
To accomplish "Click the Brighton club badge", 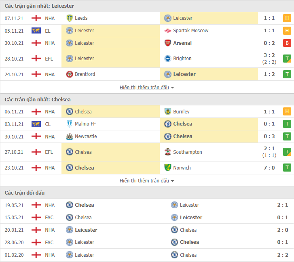I will click(168, 59).
